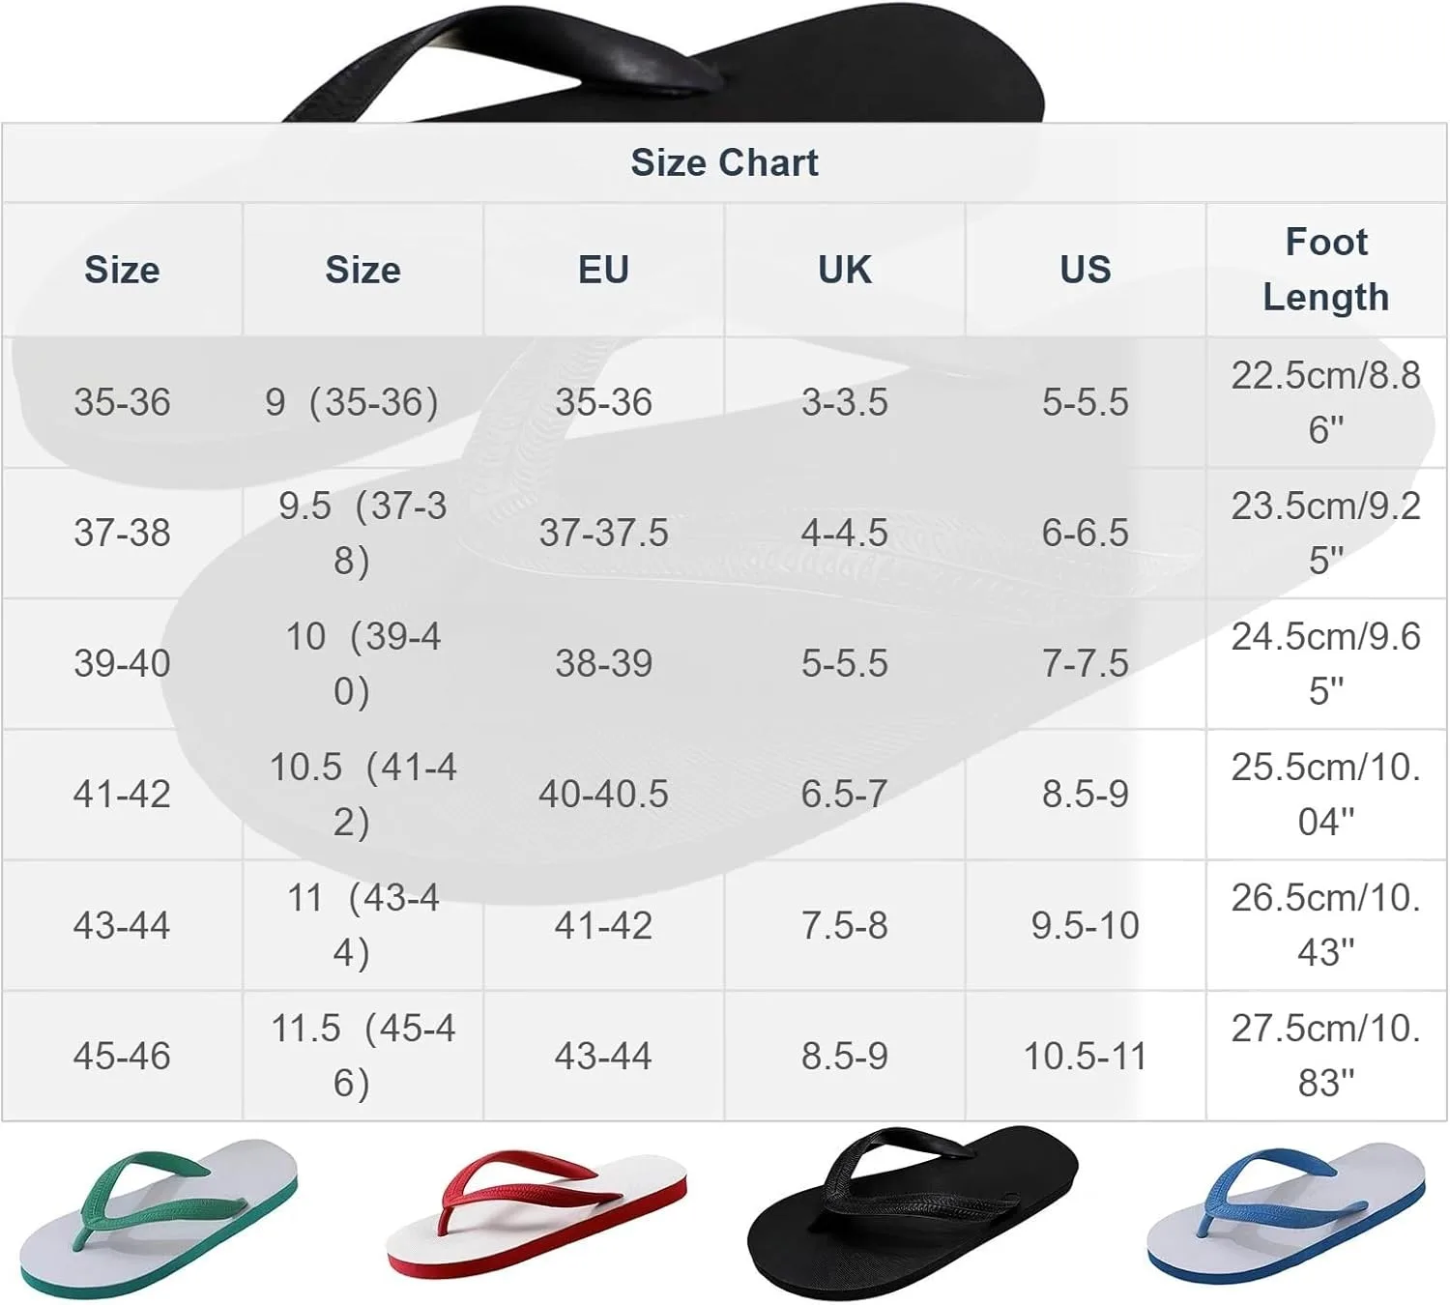
Task: Click the Foot Length column header
Action: [1326, 269]
